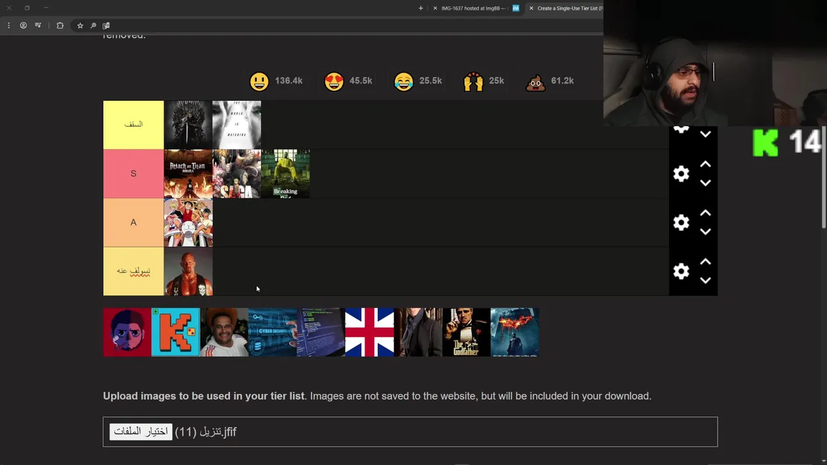This screenshot has height=465, width=827.
Task: Close the IMG-1637 ImgBB tab
Action: 435,8
